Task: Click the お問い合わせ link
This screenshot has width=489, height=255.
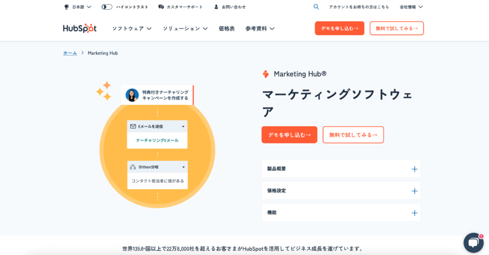Action: (x=234, y=7)
